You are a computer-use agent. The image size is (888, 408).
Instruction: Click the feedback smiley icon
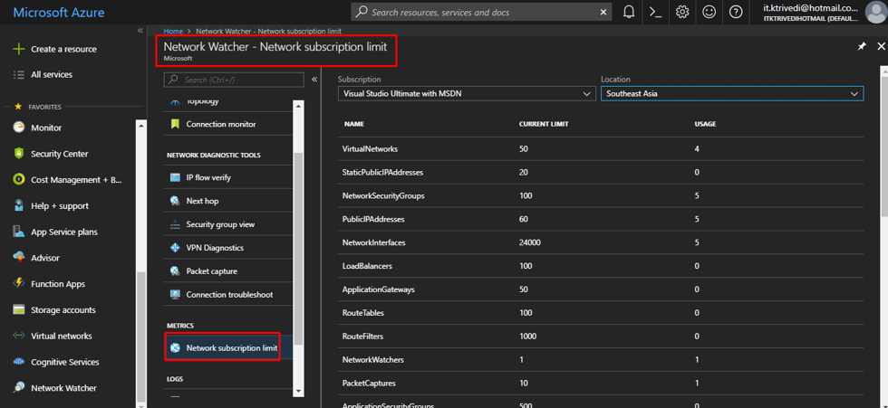coord(709,13)
